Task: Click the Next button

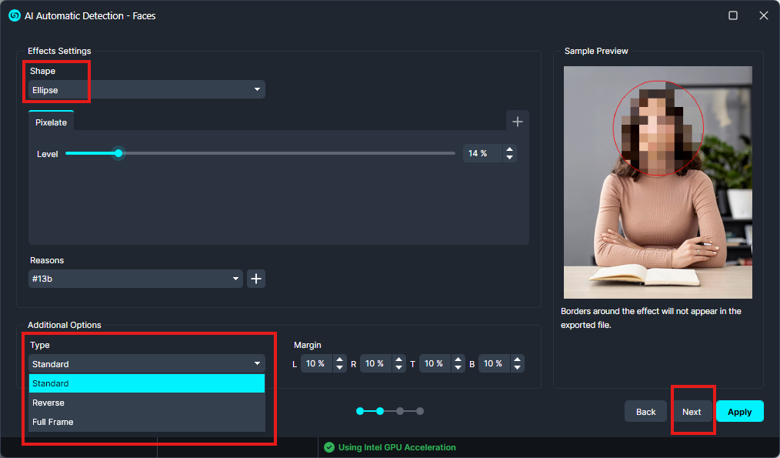Action: [x=692, y=412]
